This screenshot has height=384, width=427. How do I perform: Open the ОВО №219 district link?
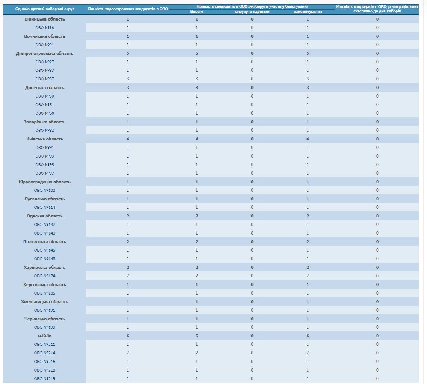pyautogui.click(x=44, y=379)
